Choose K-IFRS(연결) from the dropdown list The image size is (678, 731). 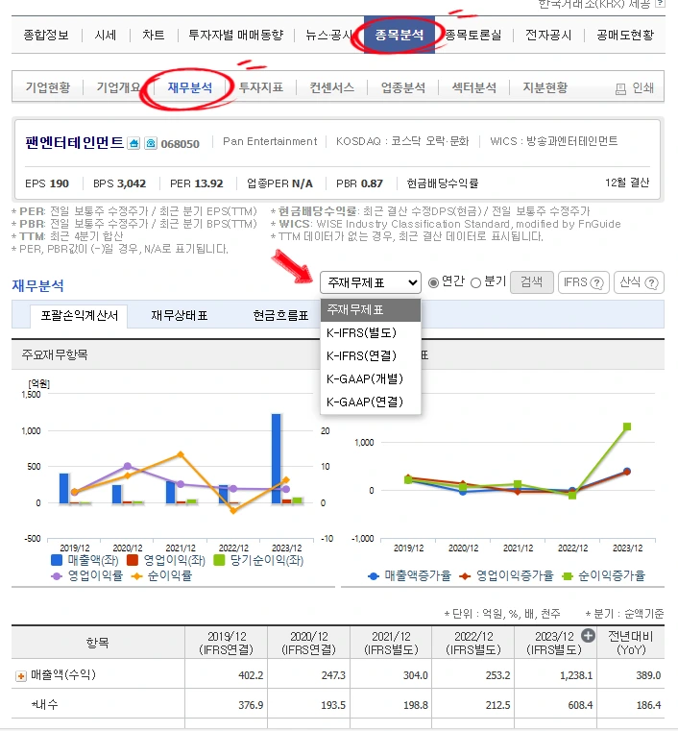click(371, 355)
